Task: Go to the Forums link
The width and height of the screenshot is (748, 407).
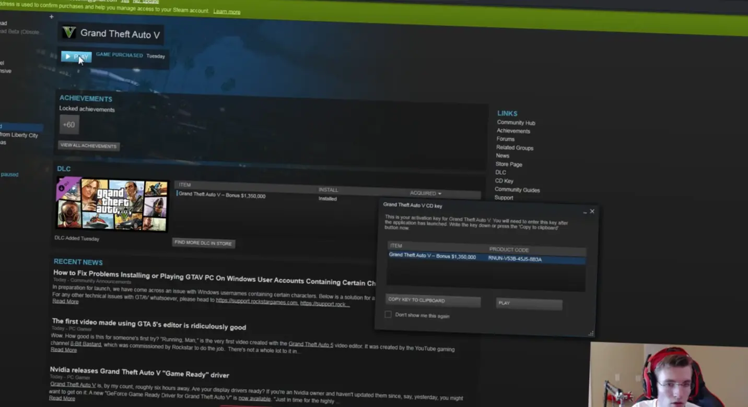Action: pyautogui.click(x=506, y=139)
